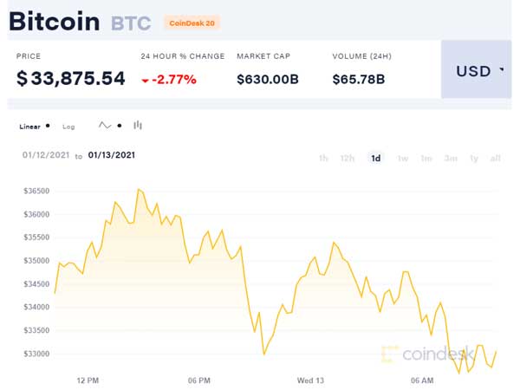520x390 pixels.
Task: Open the USD currency dropdown
Action: coord(479,70)
